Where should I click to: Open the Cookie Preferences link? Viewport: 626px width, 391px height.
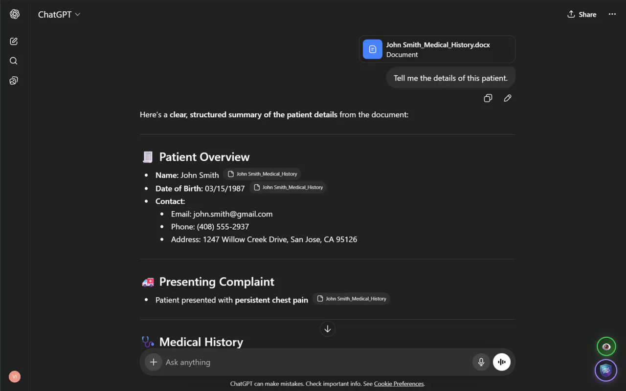click(399, 384)
